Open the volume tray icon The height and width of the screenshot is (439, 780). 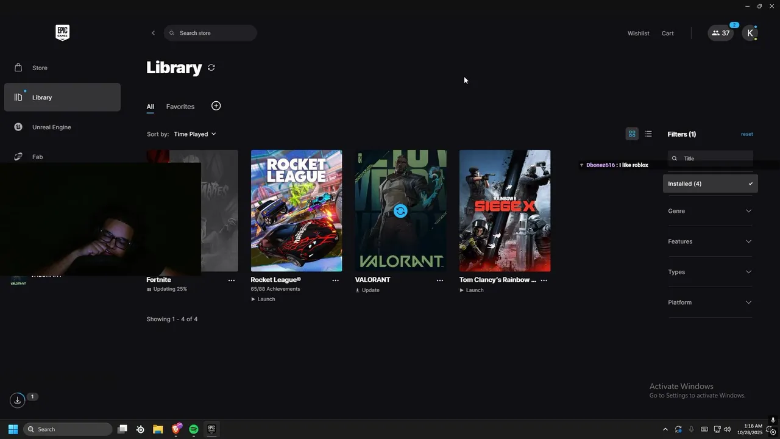pyautogui.click(x=727, y=429)
